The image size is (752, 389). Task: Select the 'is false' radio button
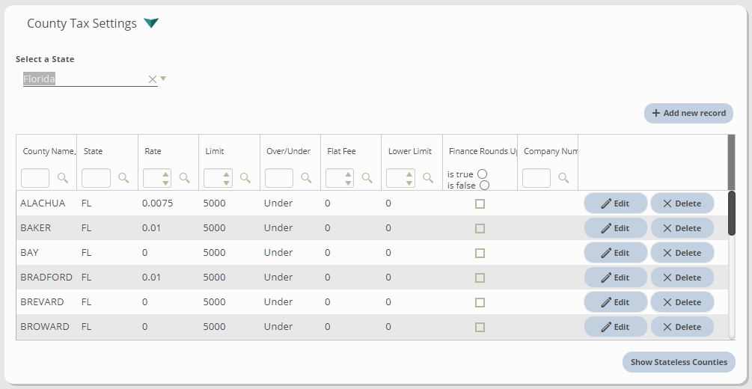tap(484, 186)
